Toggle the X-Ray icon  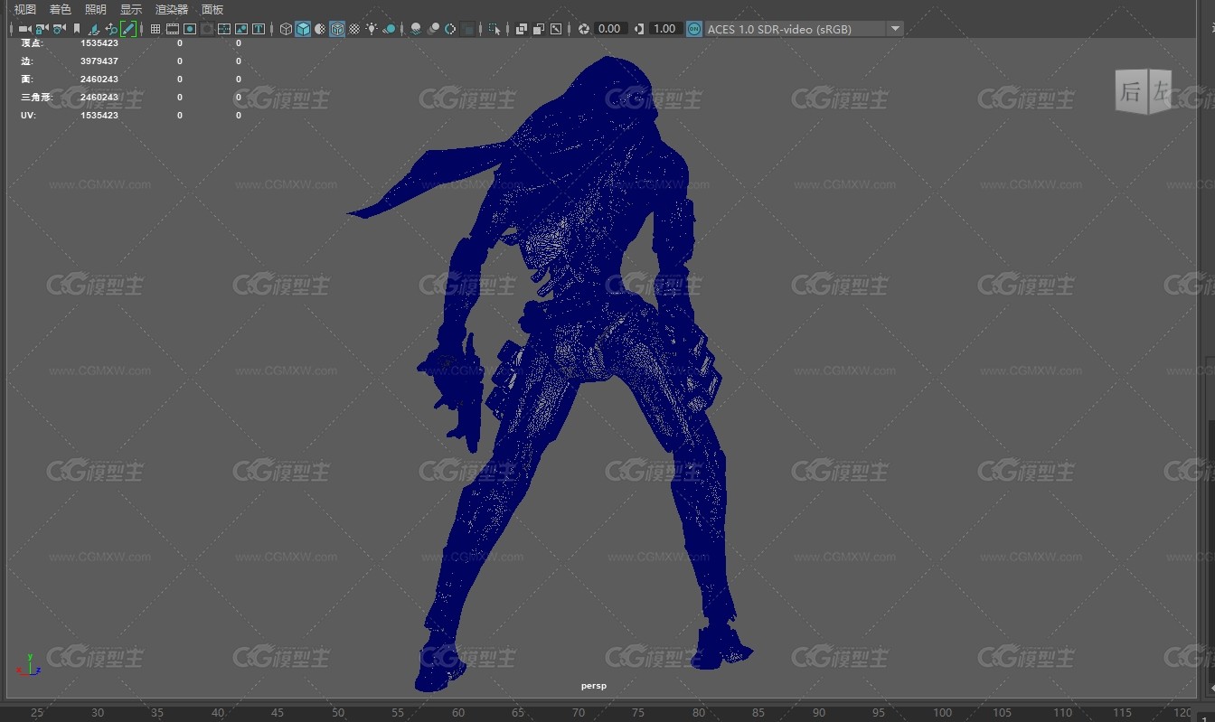[521, 29]
